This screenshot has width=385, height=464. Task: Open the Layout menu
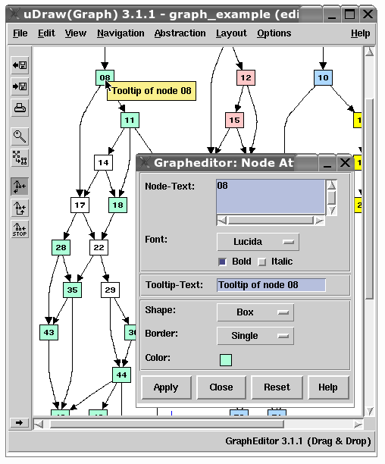(231, 33)
